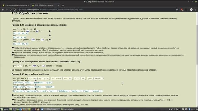Click note starting 'Метод values возвращает список'

(x=94, y=101)
